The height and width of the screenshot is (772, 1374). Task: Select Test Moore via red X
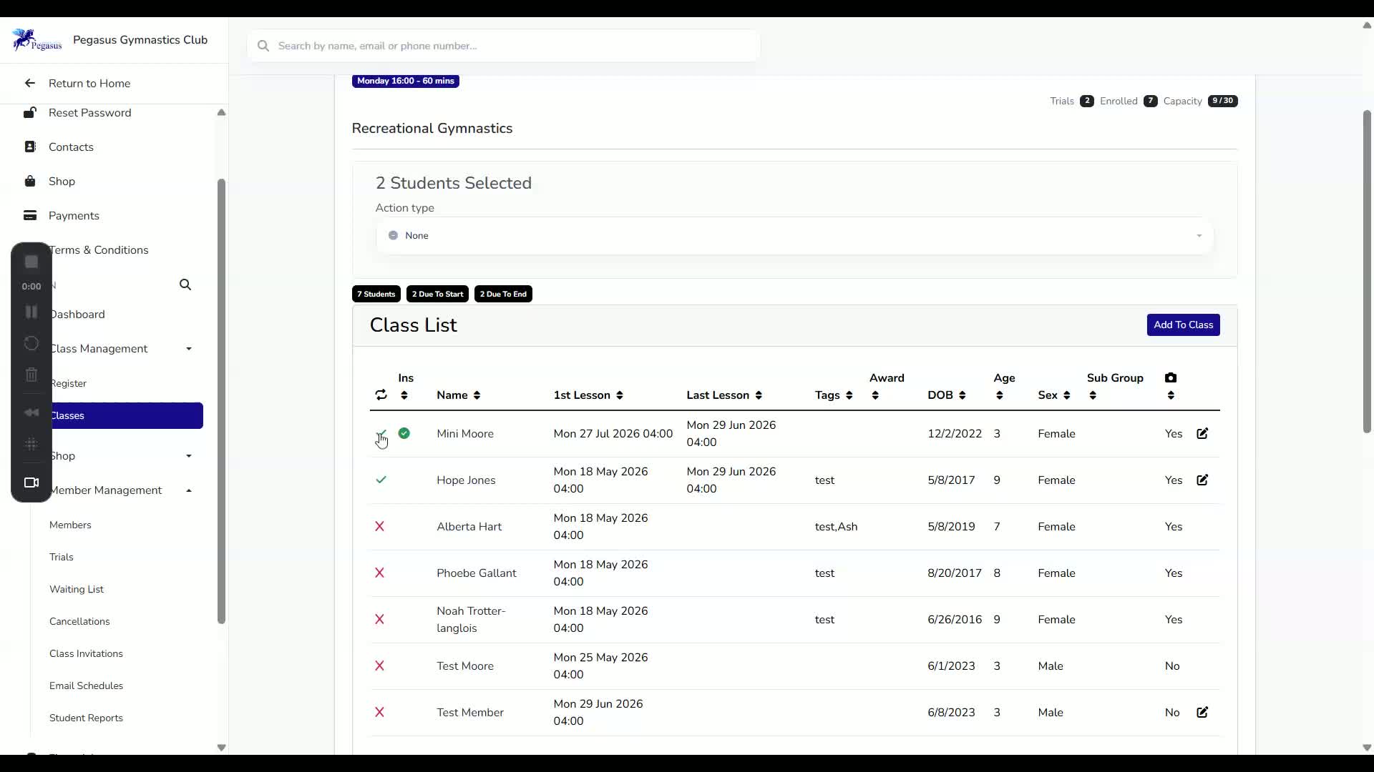point(380,665)
